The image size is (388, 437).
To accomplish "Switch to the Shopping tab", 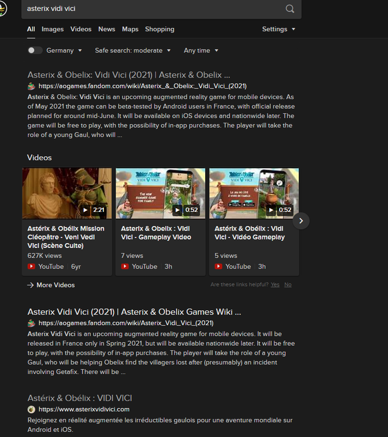I will (160, 29).
